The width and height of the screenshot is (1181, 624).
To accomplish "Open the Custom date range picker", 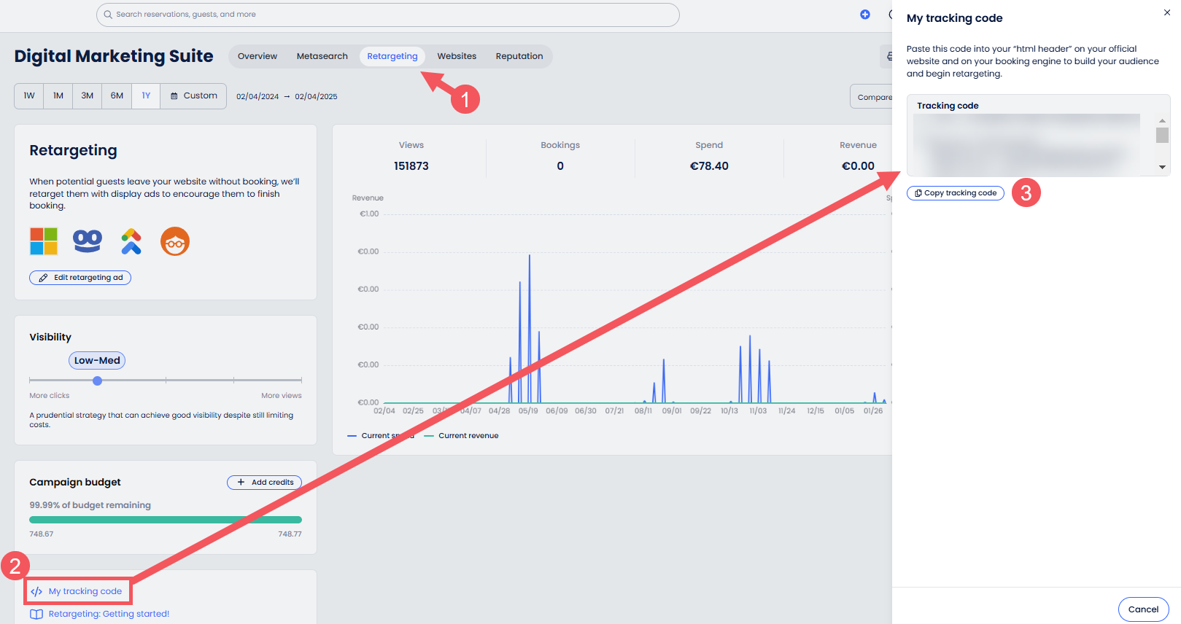I will (x=194, y=96).
